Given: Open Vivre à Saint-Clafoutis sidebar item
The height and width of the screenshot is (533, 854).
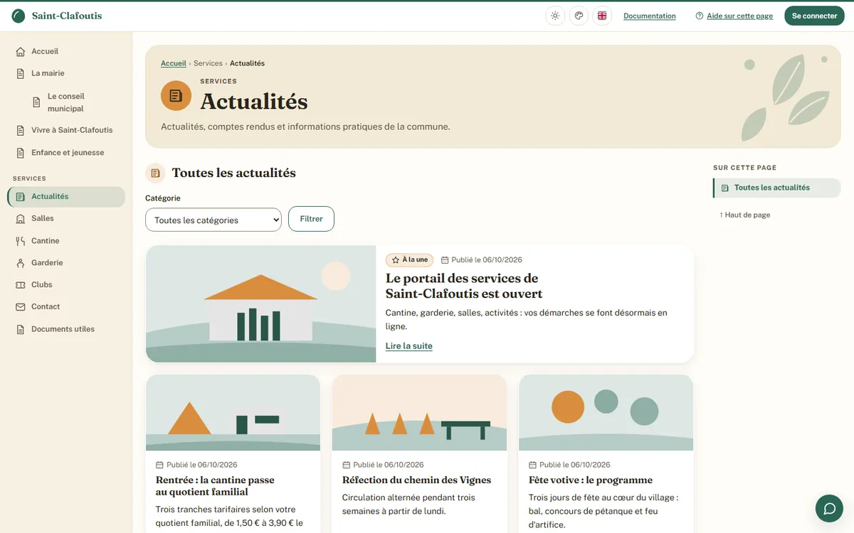Looking at the screenshot, I should (x=66, y=130).
